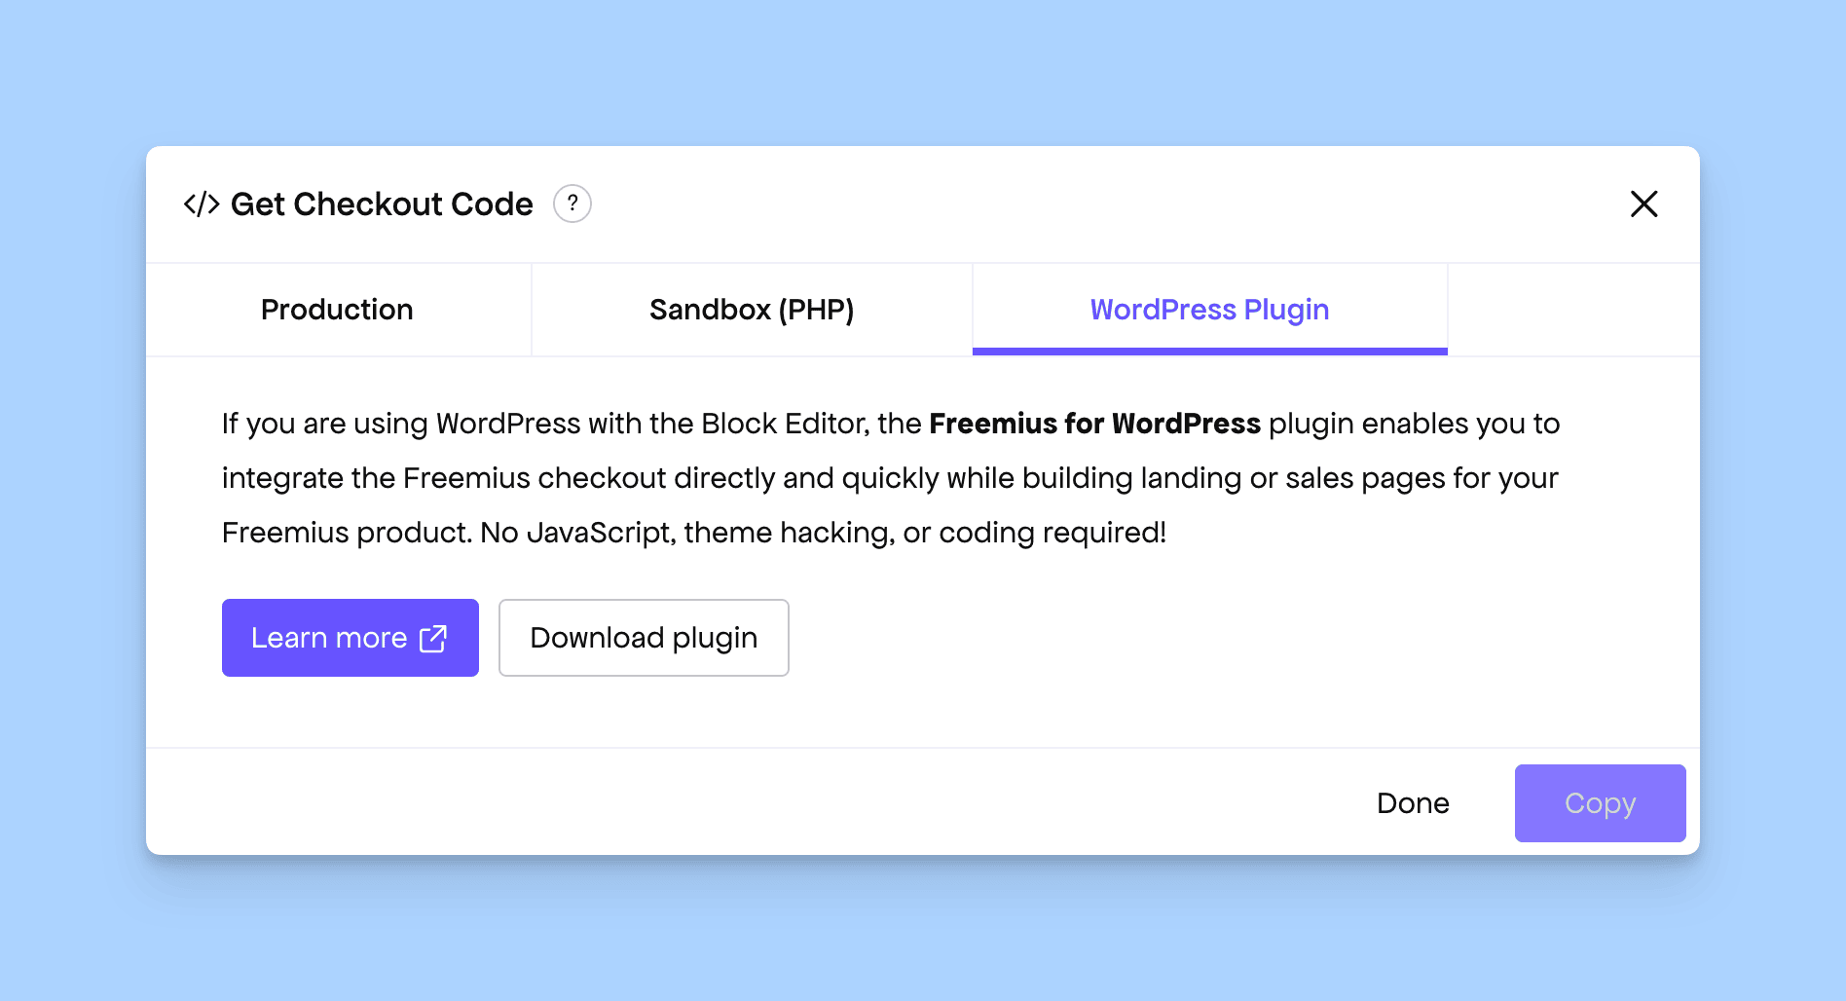1846x1001 pixels.
Task: Open the Sandbox (PHP) tab
Action: (x=751, y=310)
